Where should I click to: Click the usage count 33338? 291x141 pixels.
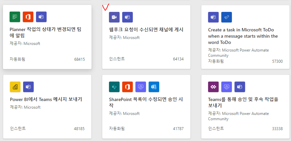coord(277,128)
